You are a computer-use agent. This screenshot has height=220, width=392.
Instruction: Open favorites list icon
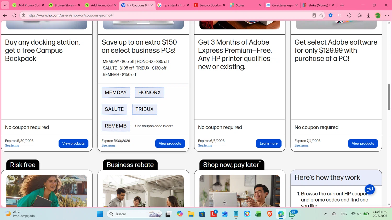(x=359, y=15)
